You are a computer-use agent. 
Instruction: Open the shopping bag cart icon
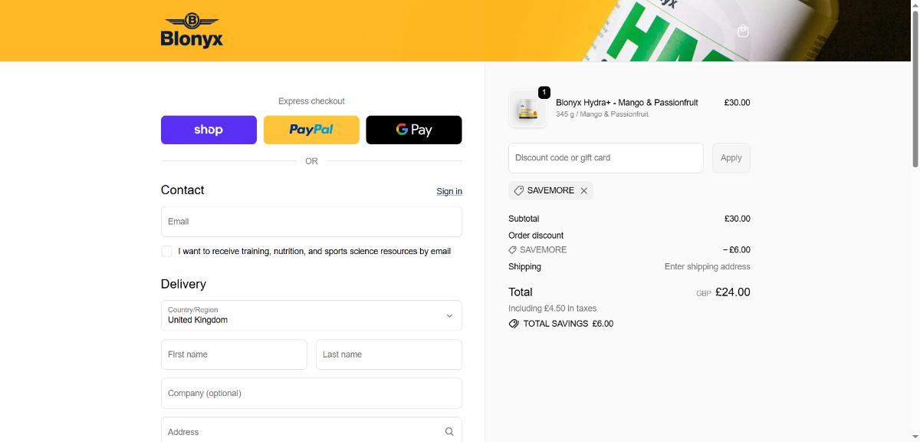[742, 31]
